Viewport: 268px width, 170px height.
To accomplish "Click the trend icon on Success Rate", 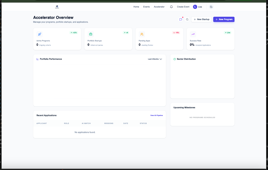I will click(x=193, y=34).
